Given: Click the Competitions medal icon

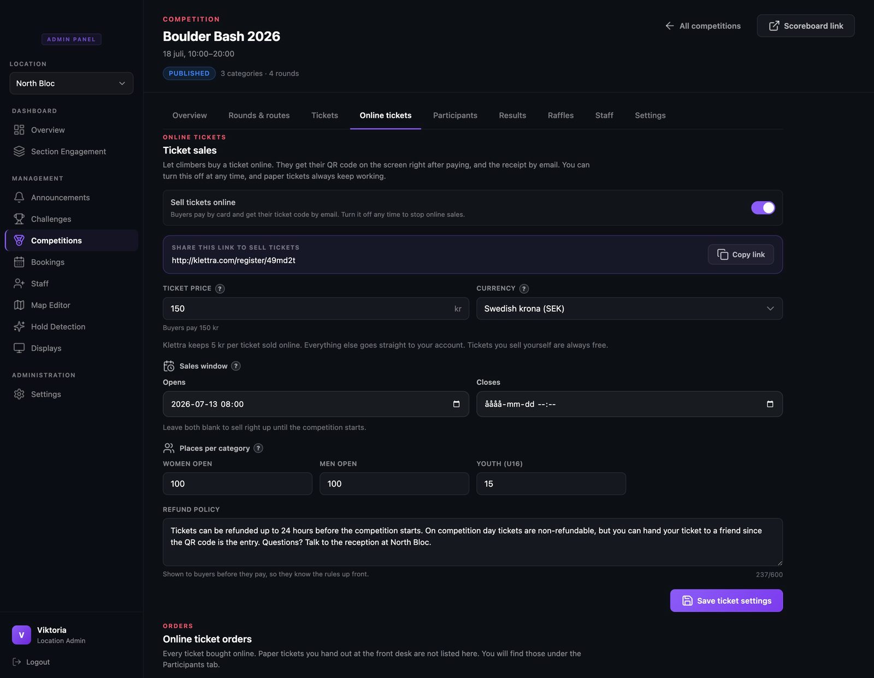Looking at the screenshot, I should click(19, 240).
